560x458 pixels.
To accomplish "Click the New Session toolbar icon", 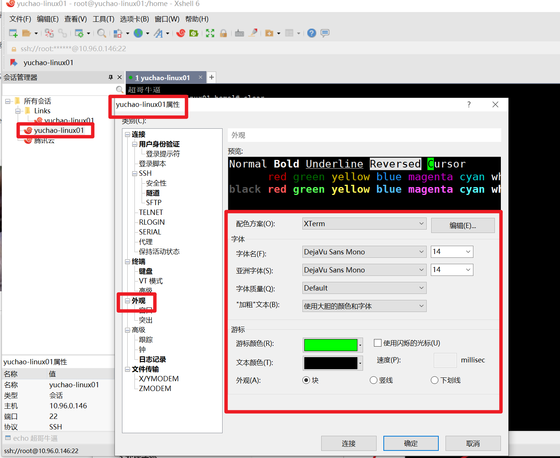I will click(x=13, y=33).
